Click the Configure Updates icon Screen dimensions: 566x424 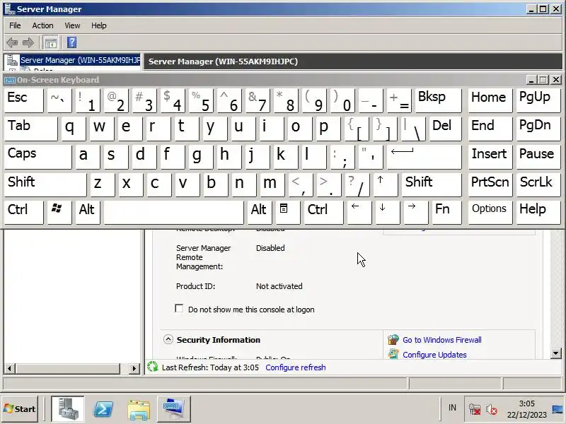(x=393, y=354)
